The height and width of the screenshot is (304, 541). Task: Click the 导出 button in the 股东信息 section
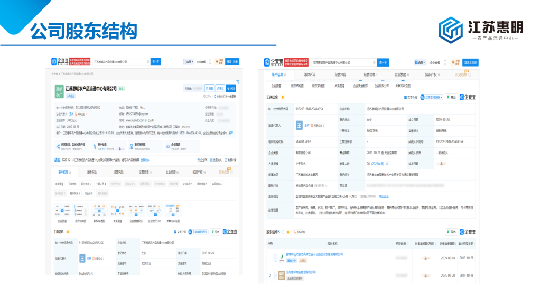pos(451,232)
